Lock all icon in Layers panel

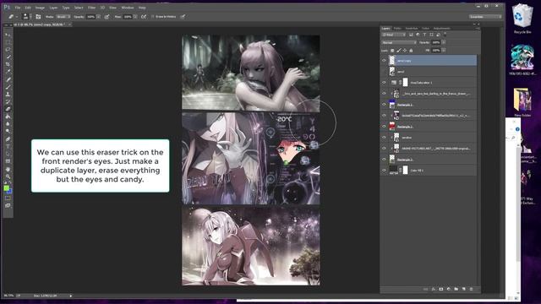tap(411, 51)
